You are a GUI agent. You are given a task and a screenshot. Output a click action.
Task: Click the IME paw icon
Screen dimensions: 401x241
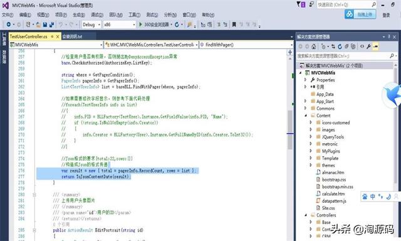pos(365,196)
